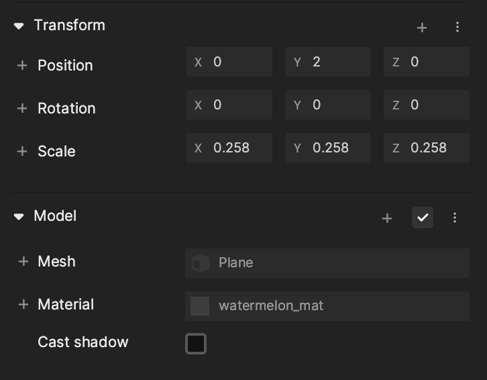Open the Mesh Plane selector

pyautogui.click(x=327, y=263)
